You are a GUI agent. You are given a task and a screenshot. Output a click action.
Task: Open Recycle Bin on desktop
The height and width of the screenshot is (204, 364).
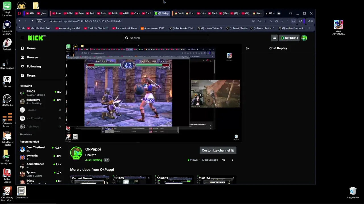pos(353,193)
